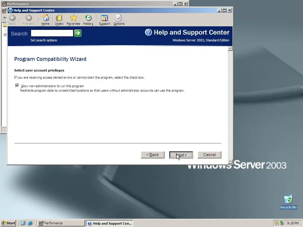
Task: Click the < Back wizard button
Action: 153,155
